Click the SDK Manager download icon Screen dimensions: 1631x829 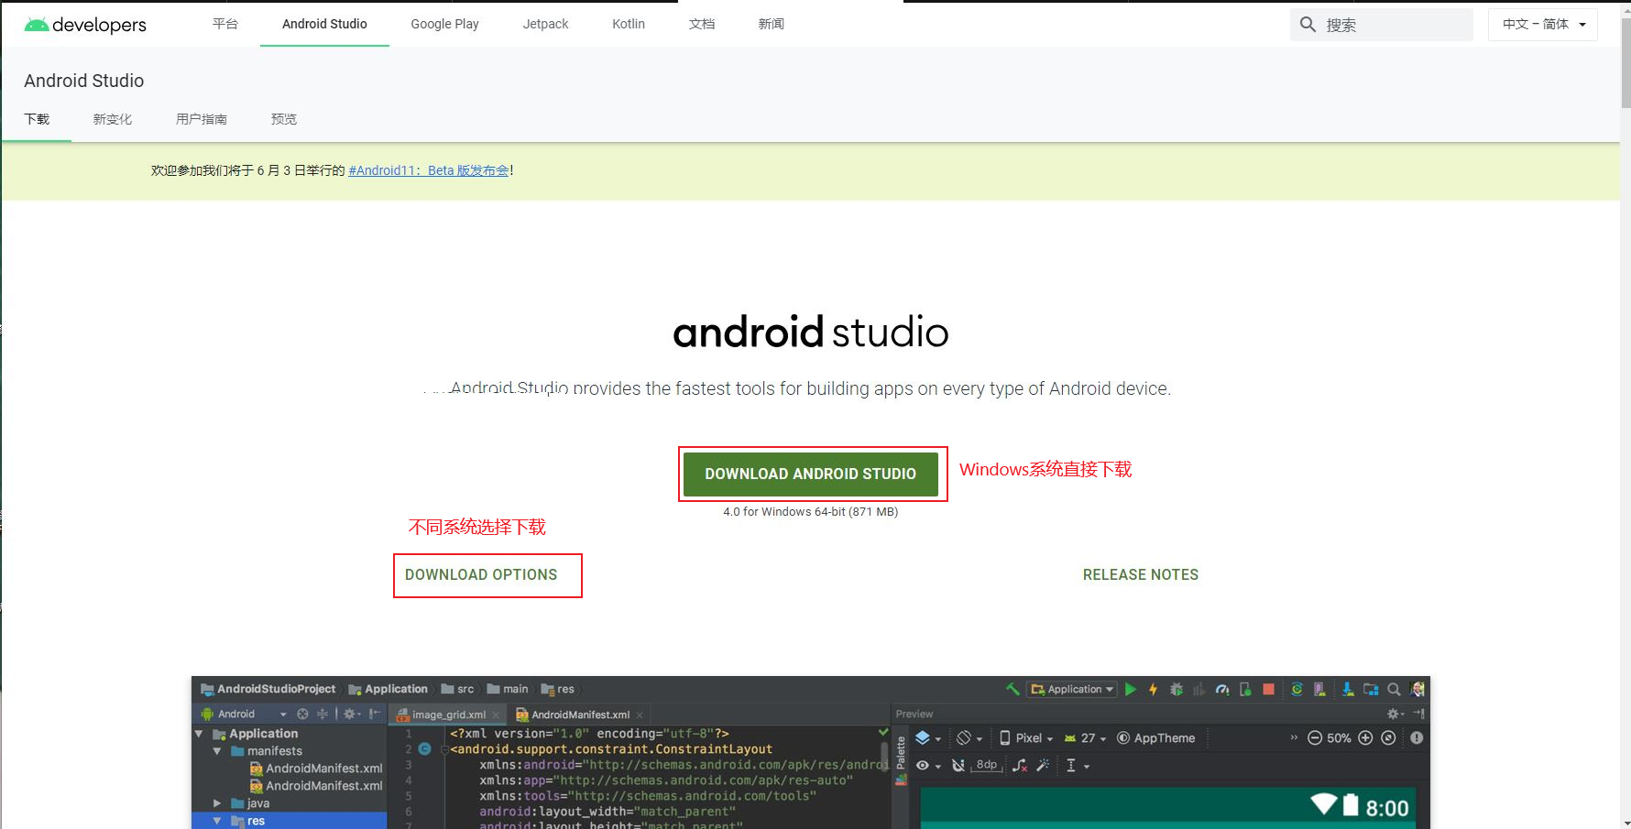(1348, 689)
